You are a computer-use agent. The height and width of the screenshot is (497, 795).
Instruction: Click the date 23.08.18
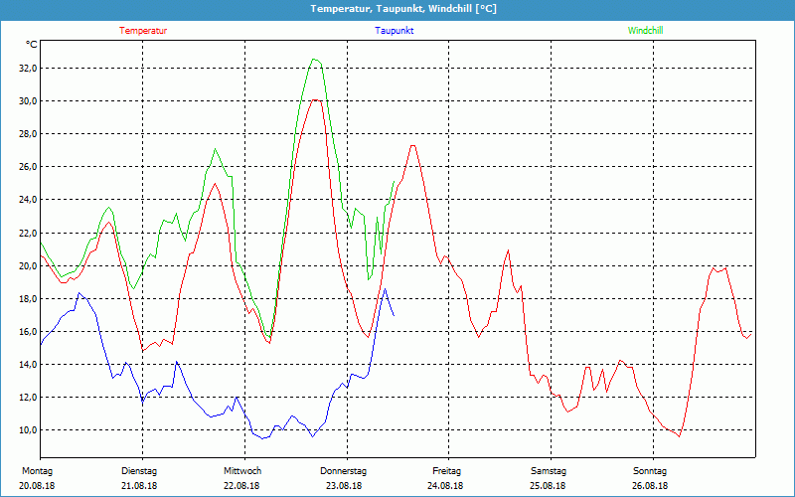point(344,486)
